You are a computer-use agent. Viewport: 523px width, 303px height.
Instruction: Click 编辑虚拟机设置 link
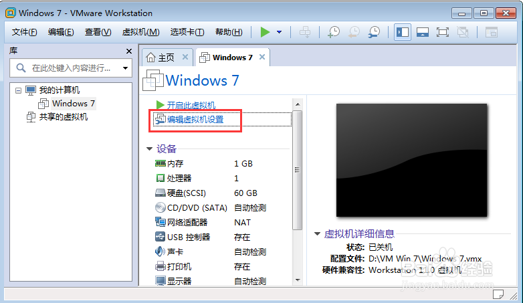195,120
